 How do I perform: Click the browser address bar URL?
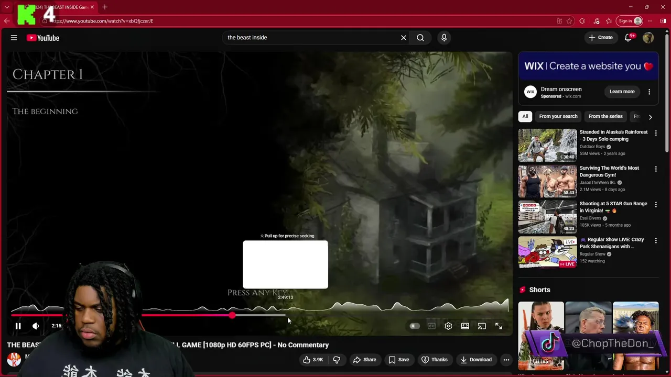[x=102, y=21]
